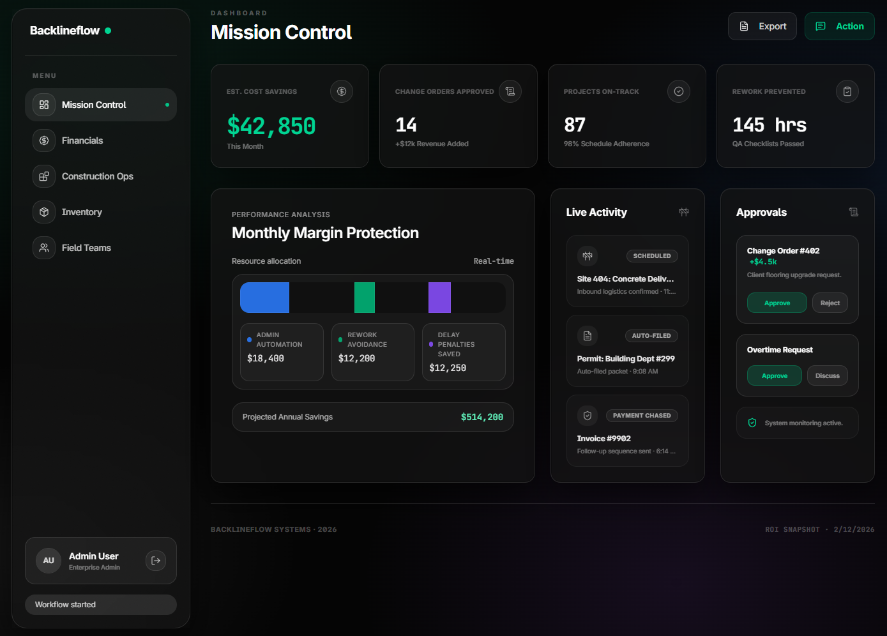The image size is (887, 636).
Task: Click the coin icon on Est. Cost Savings card
Action: pyautogui.click(x=342, y=91)
